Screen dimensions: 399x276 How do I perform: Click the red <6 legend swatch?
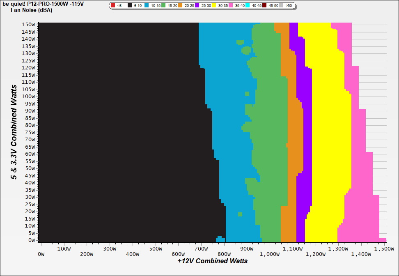coord(113,6)
